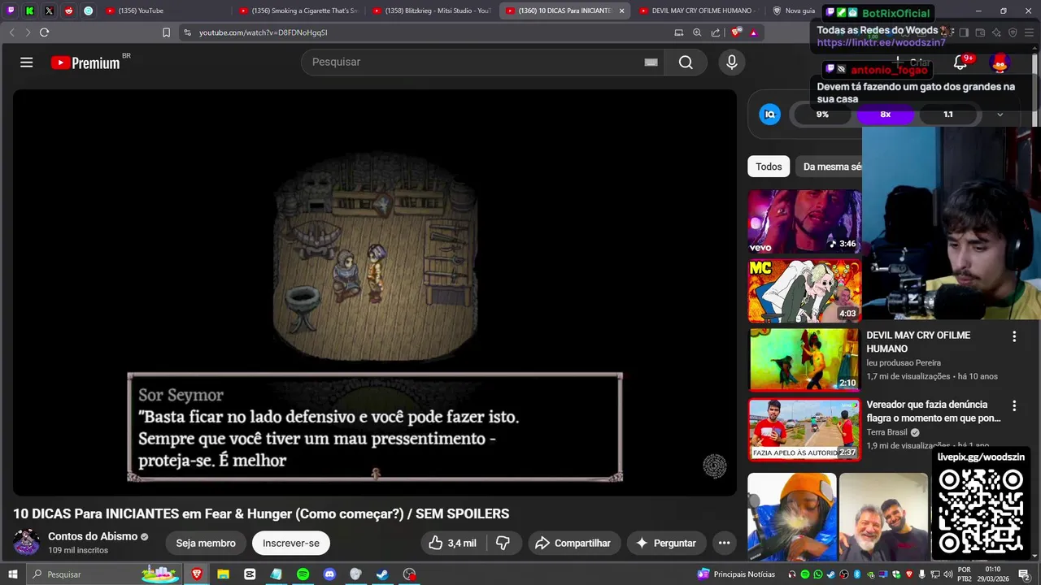1041x585 pixels.
Task: Close the 10 DICAS Para INICIANTES tab
Action: [x=622, y=11]
